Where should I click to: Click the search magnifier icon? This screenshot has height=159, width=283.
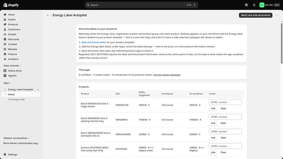[x=88, y=5]
